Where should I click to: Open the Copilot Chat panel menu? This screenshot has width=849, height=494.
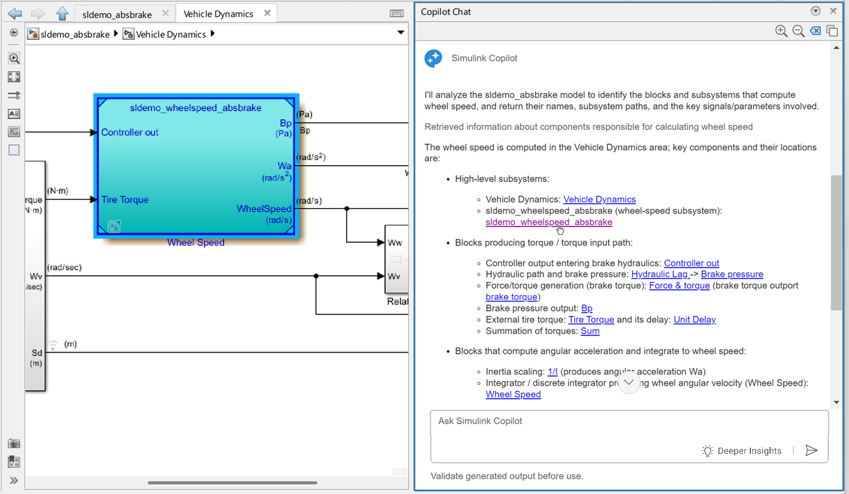(x=815, y=10)
